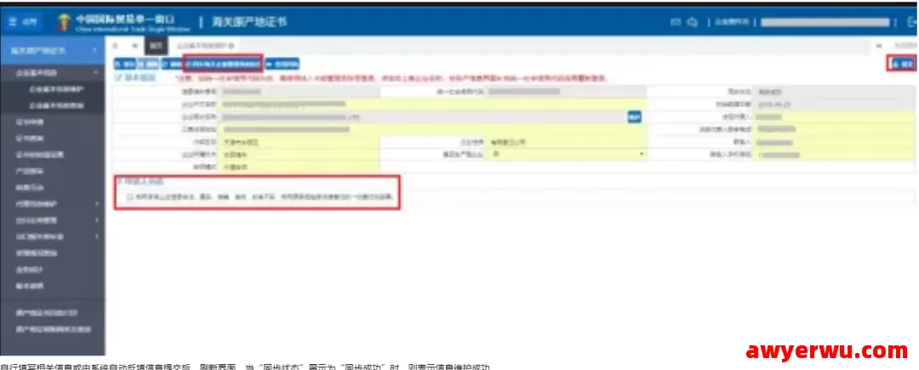919x370 pixels.
Task: Open the certificate self-service printing sidebar item
Action: 47,313
